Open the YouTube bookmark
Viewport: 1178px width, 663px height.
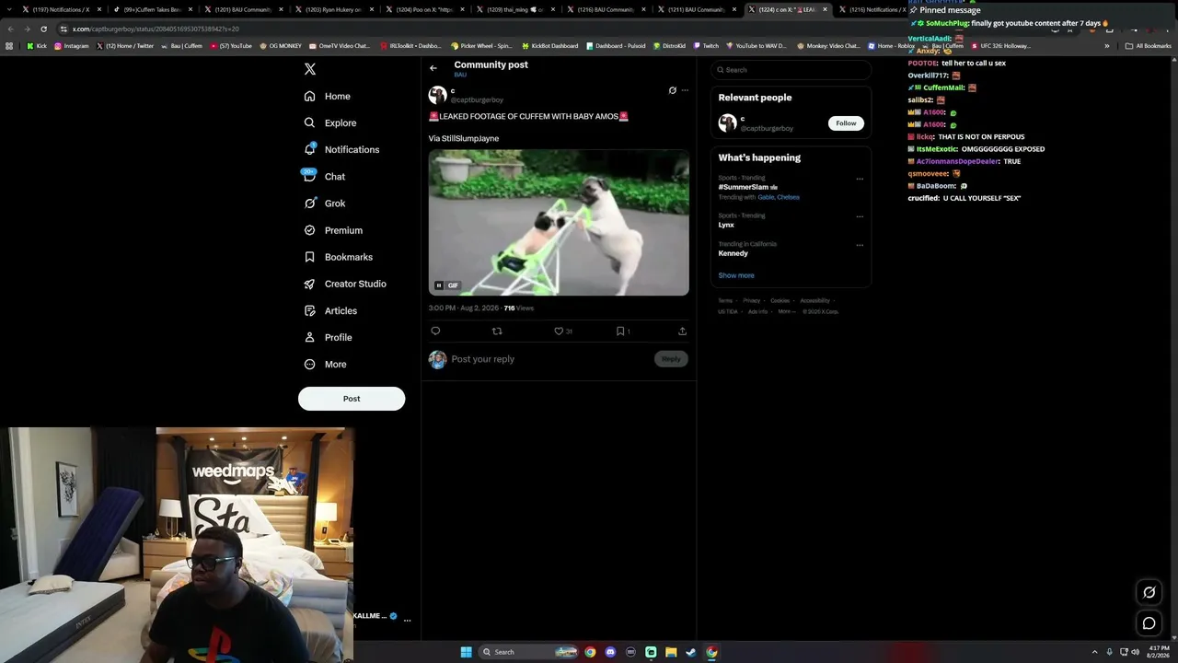click(231, 45)
